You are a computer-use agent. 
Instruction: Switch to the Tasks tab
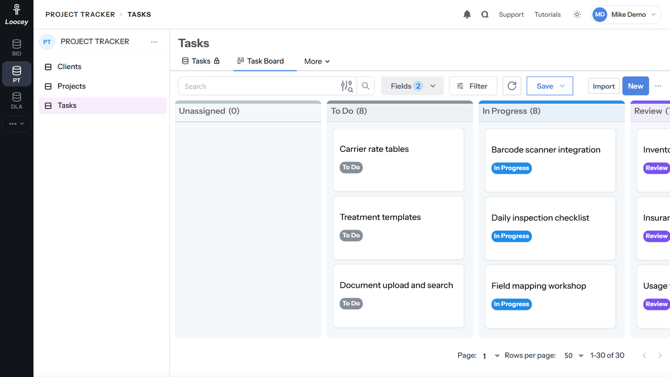tap(200, 61)
